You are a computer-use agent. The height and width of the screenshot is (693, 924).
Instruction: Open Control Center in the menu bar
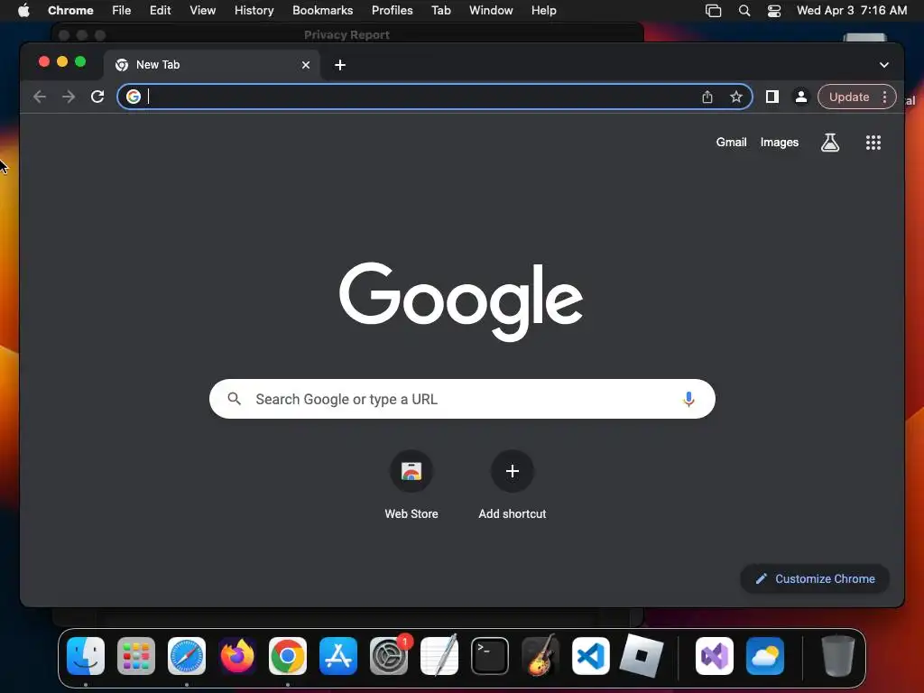773,11
